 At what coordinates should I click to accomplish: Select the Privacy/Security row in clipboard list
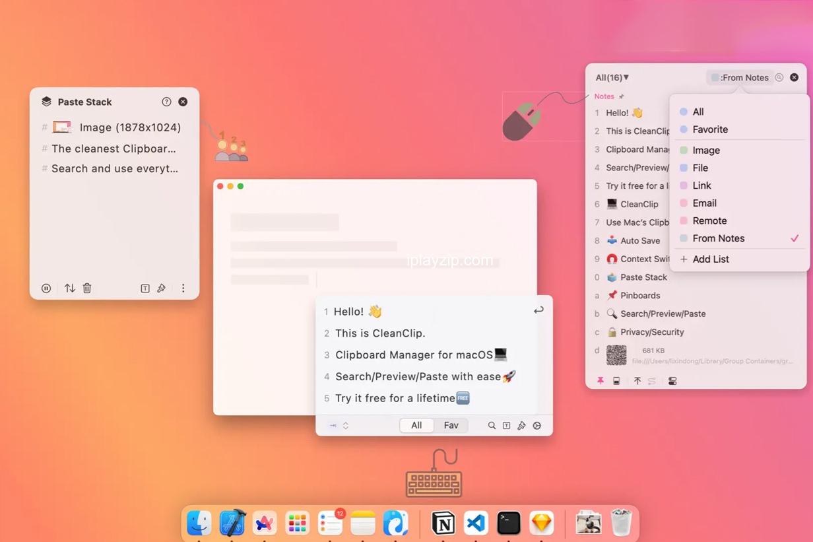click(696, 332)
